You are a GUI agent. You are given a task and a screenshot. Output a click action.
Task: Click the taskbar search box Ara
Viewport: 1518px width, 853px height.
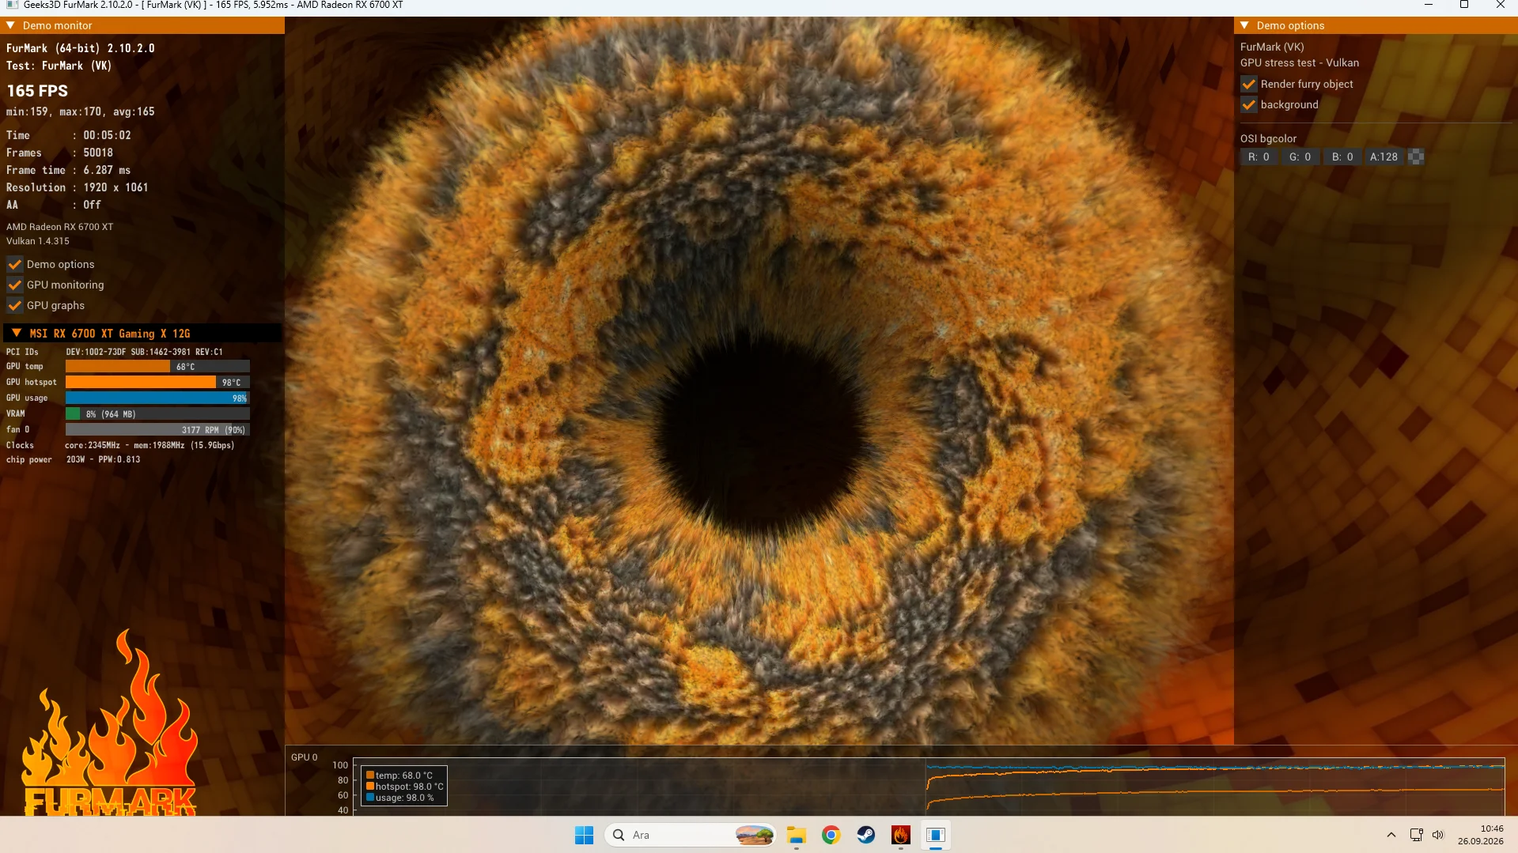pos(690,835)
